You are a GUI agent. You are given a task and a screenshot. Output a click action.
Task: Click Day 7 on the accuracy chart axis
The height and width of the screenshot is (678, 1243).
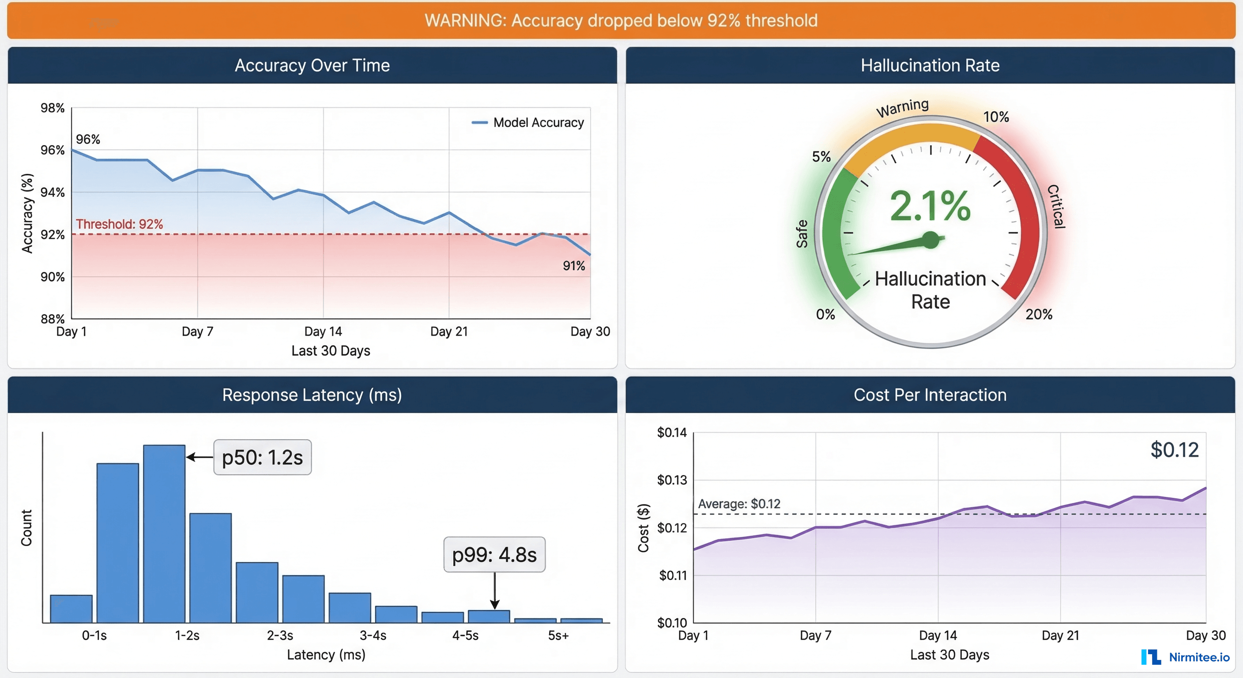[197, 331]
